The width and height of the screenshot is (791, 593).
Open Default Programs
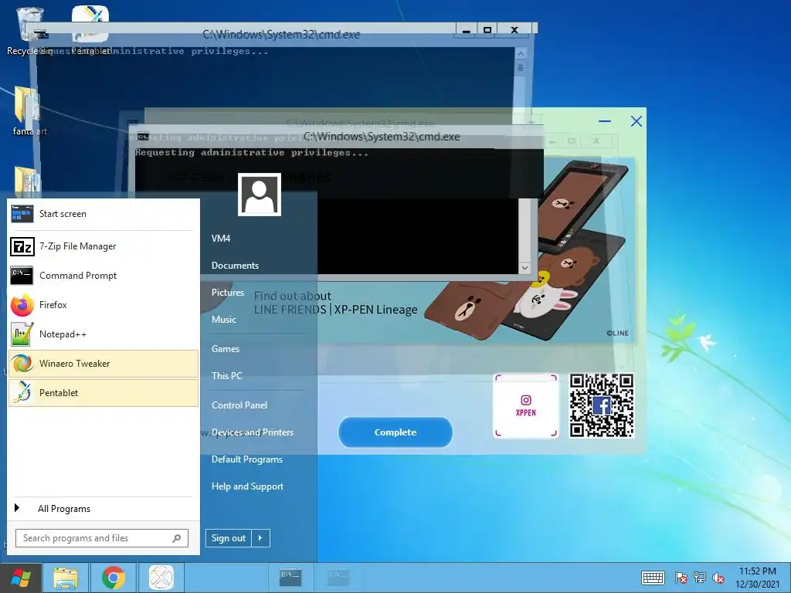(x=247, y=459)
